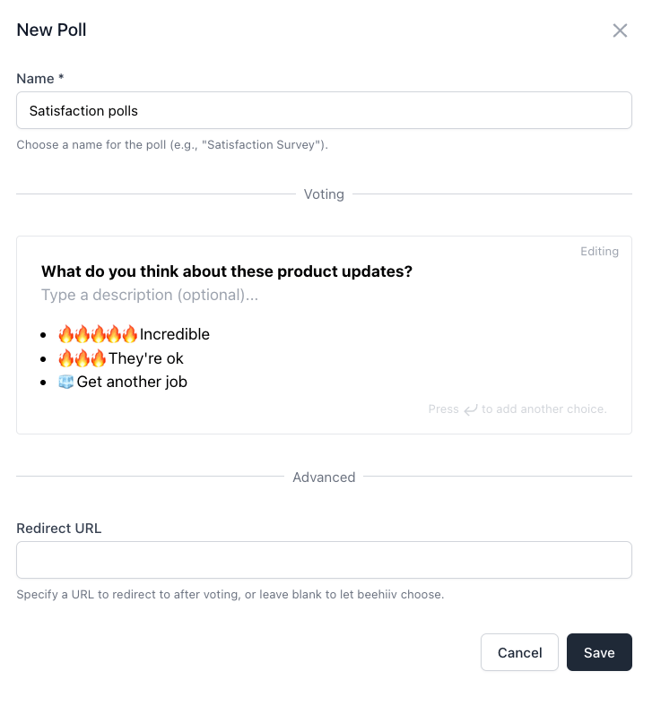Viewport: 652px width, 714px height.
Task: Click the Redirect URL input field
Action: [x=324, y=560]
